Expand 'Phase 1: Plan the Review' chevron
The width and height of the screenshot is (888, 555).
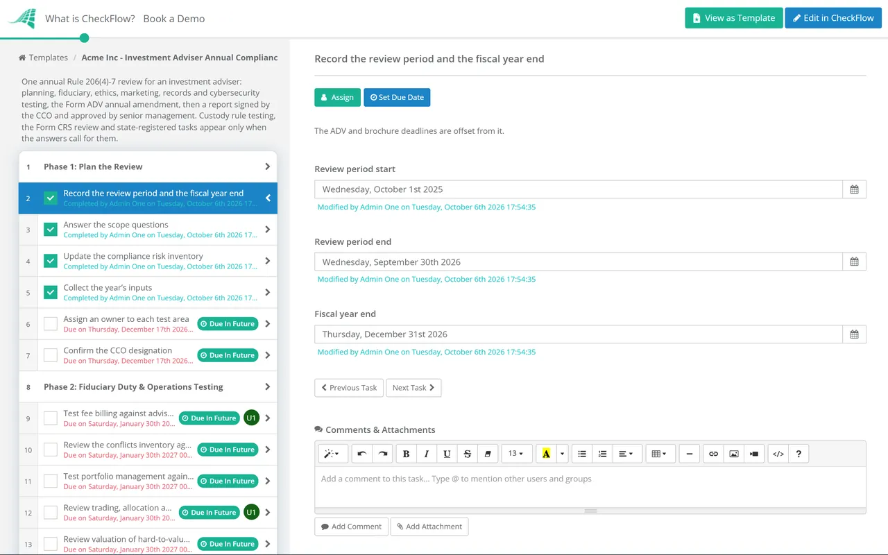(x=267, y=166)
